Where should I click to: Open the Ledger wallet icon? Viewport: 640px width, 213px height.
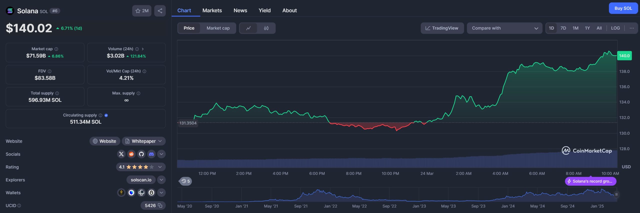coord(141,193)
